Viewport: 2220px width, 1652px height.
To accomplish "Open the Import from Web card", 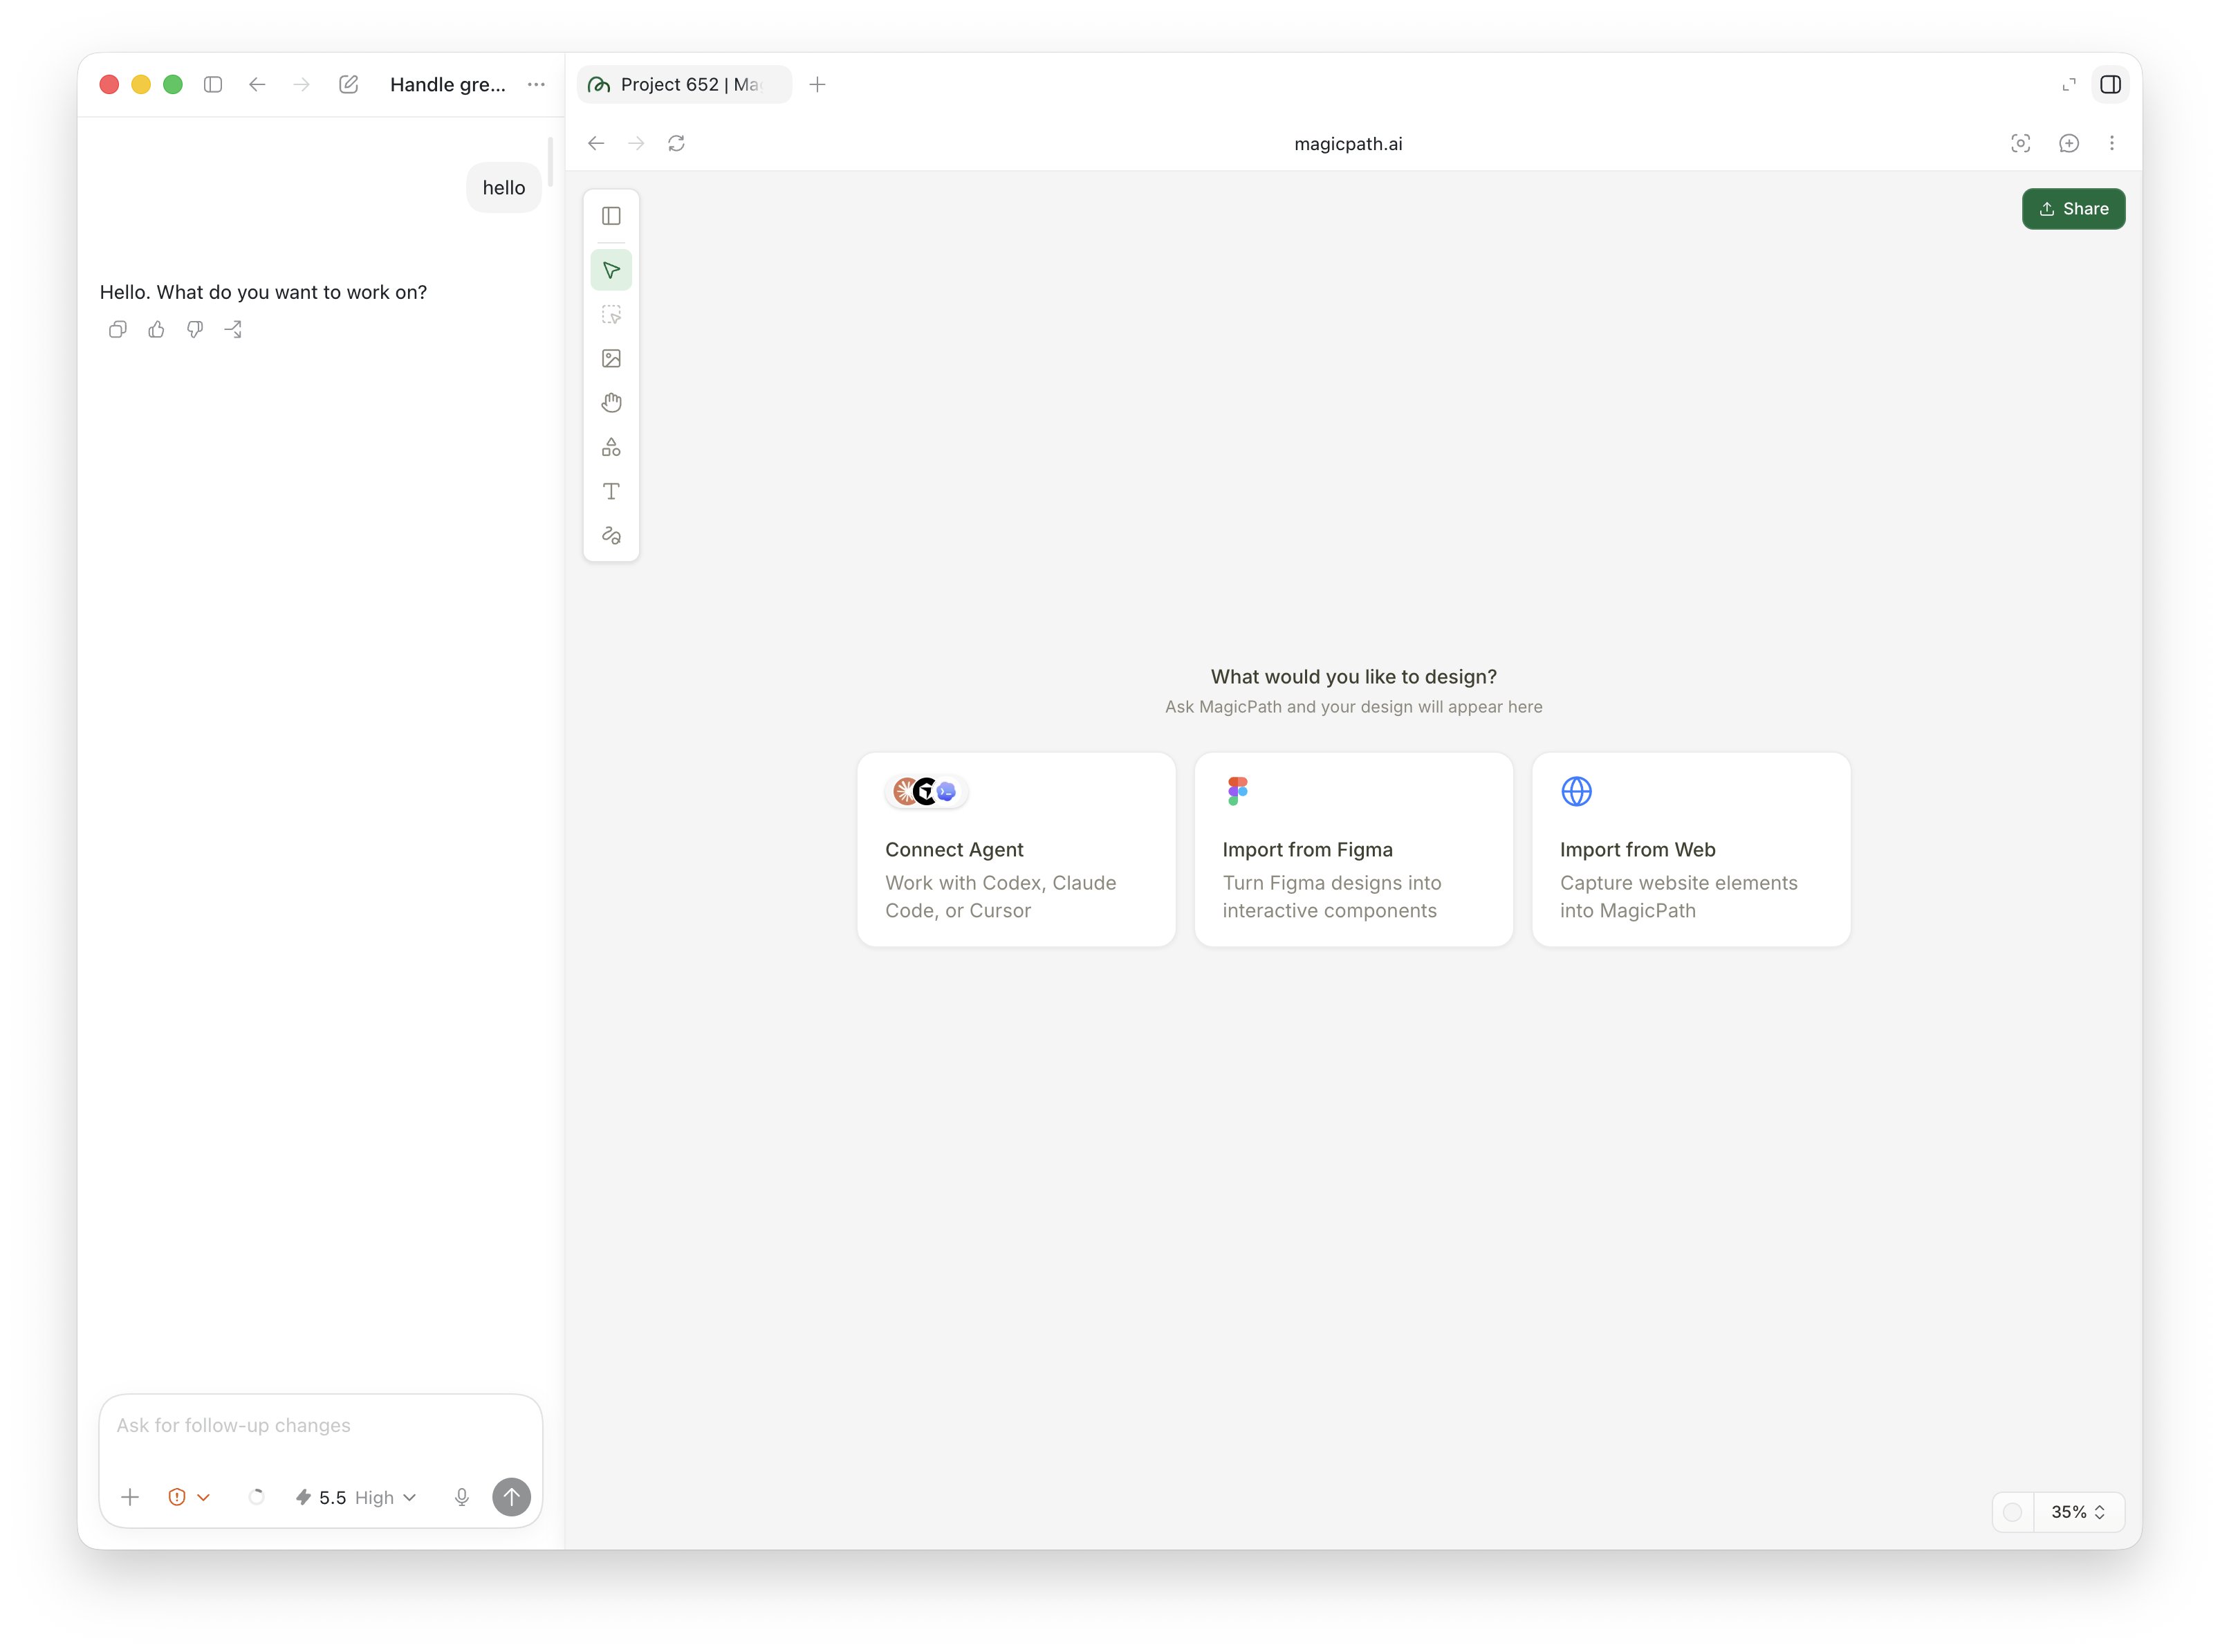I will point(1690,849).
